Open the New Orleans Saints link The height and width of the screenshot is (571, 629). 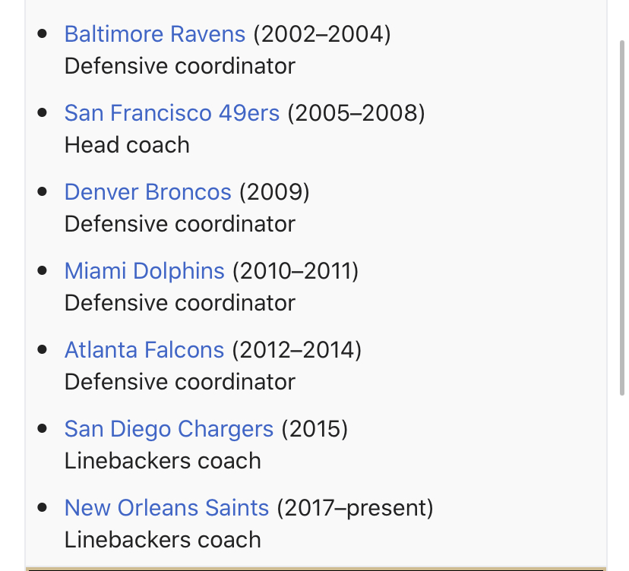(166, 508)
